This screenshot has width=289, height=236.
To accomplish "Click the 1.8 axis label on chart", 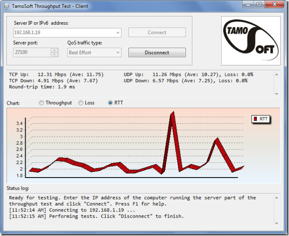I will pyautogui.click(x=20, y=175).
